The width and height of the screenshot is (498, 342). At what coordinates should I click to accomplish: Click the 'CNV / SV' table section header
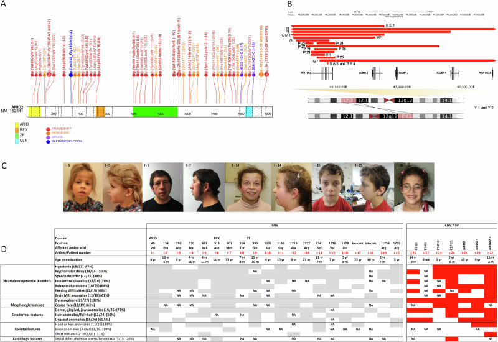coord(452,225)
